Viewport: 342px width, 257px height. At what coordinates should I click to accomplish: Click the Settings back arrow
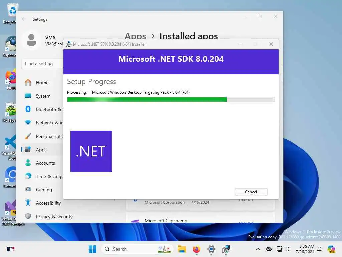(24, 19)
